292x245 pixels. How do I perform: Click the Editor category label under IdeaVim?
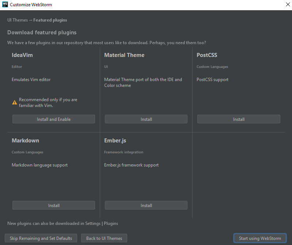[x=17, y=66]
